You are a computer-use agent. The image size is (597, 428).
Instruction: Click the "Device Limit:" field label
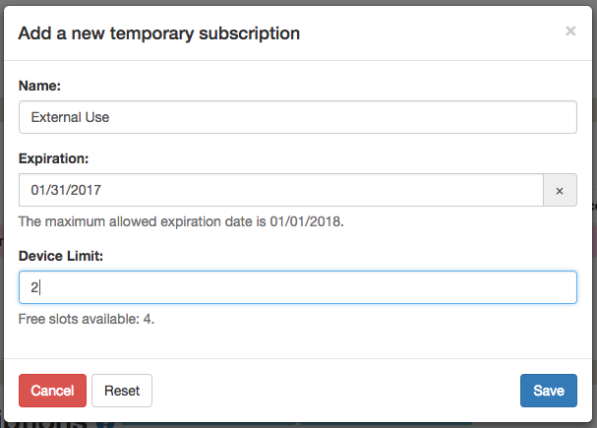[x=61, y=256]
